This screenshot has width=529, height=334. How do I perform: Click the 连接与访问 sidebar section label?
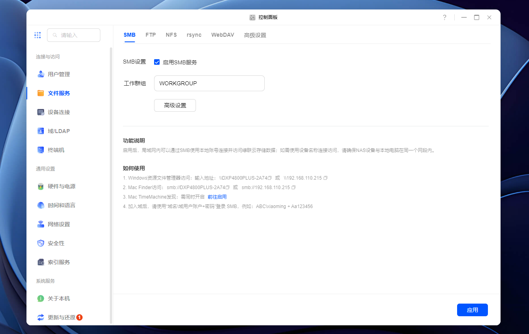[x=48, y=57]
